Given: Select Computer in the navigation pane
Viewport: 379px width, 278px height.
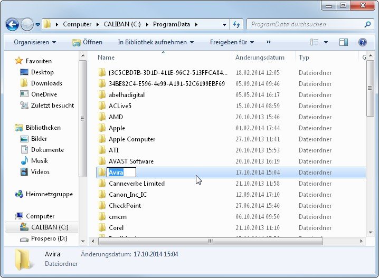Looking at the screenshot, I should click(x=40, y=216).
